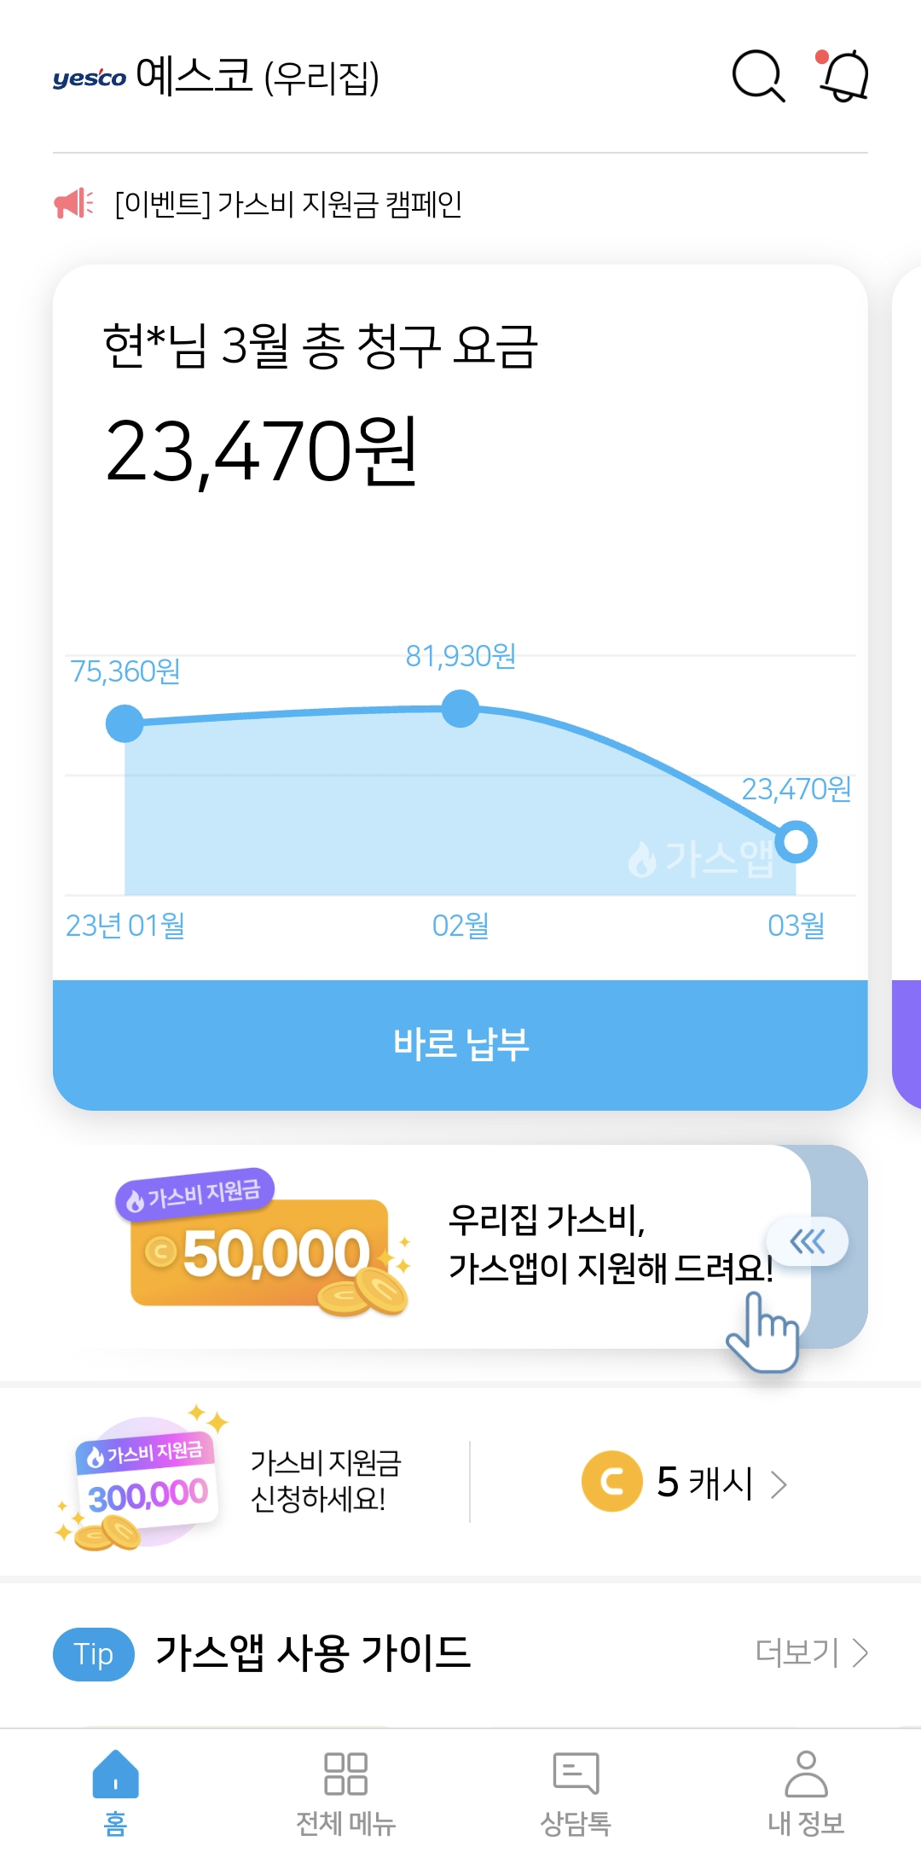Tap the megaphone event announcement icon
The width and height of the screenshot is (921, 1864).
tap(73, 204)
